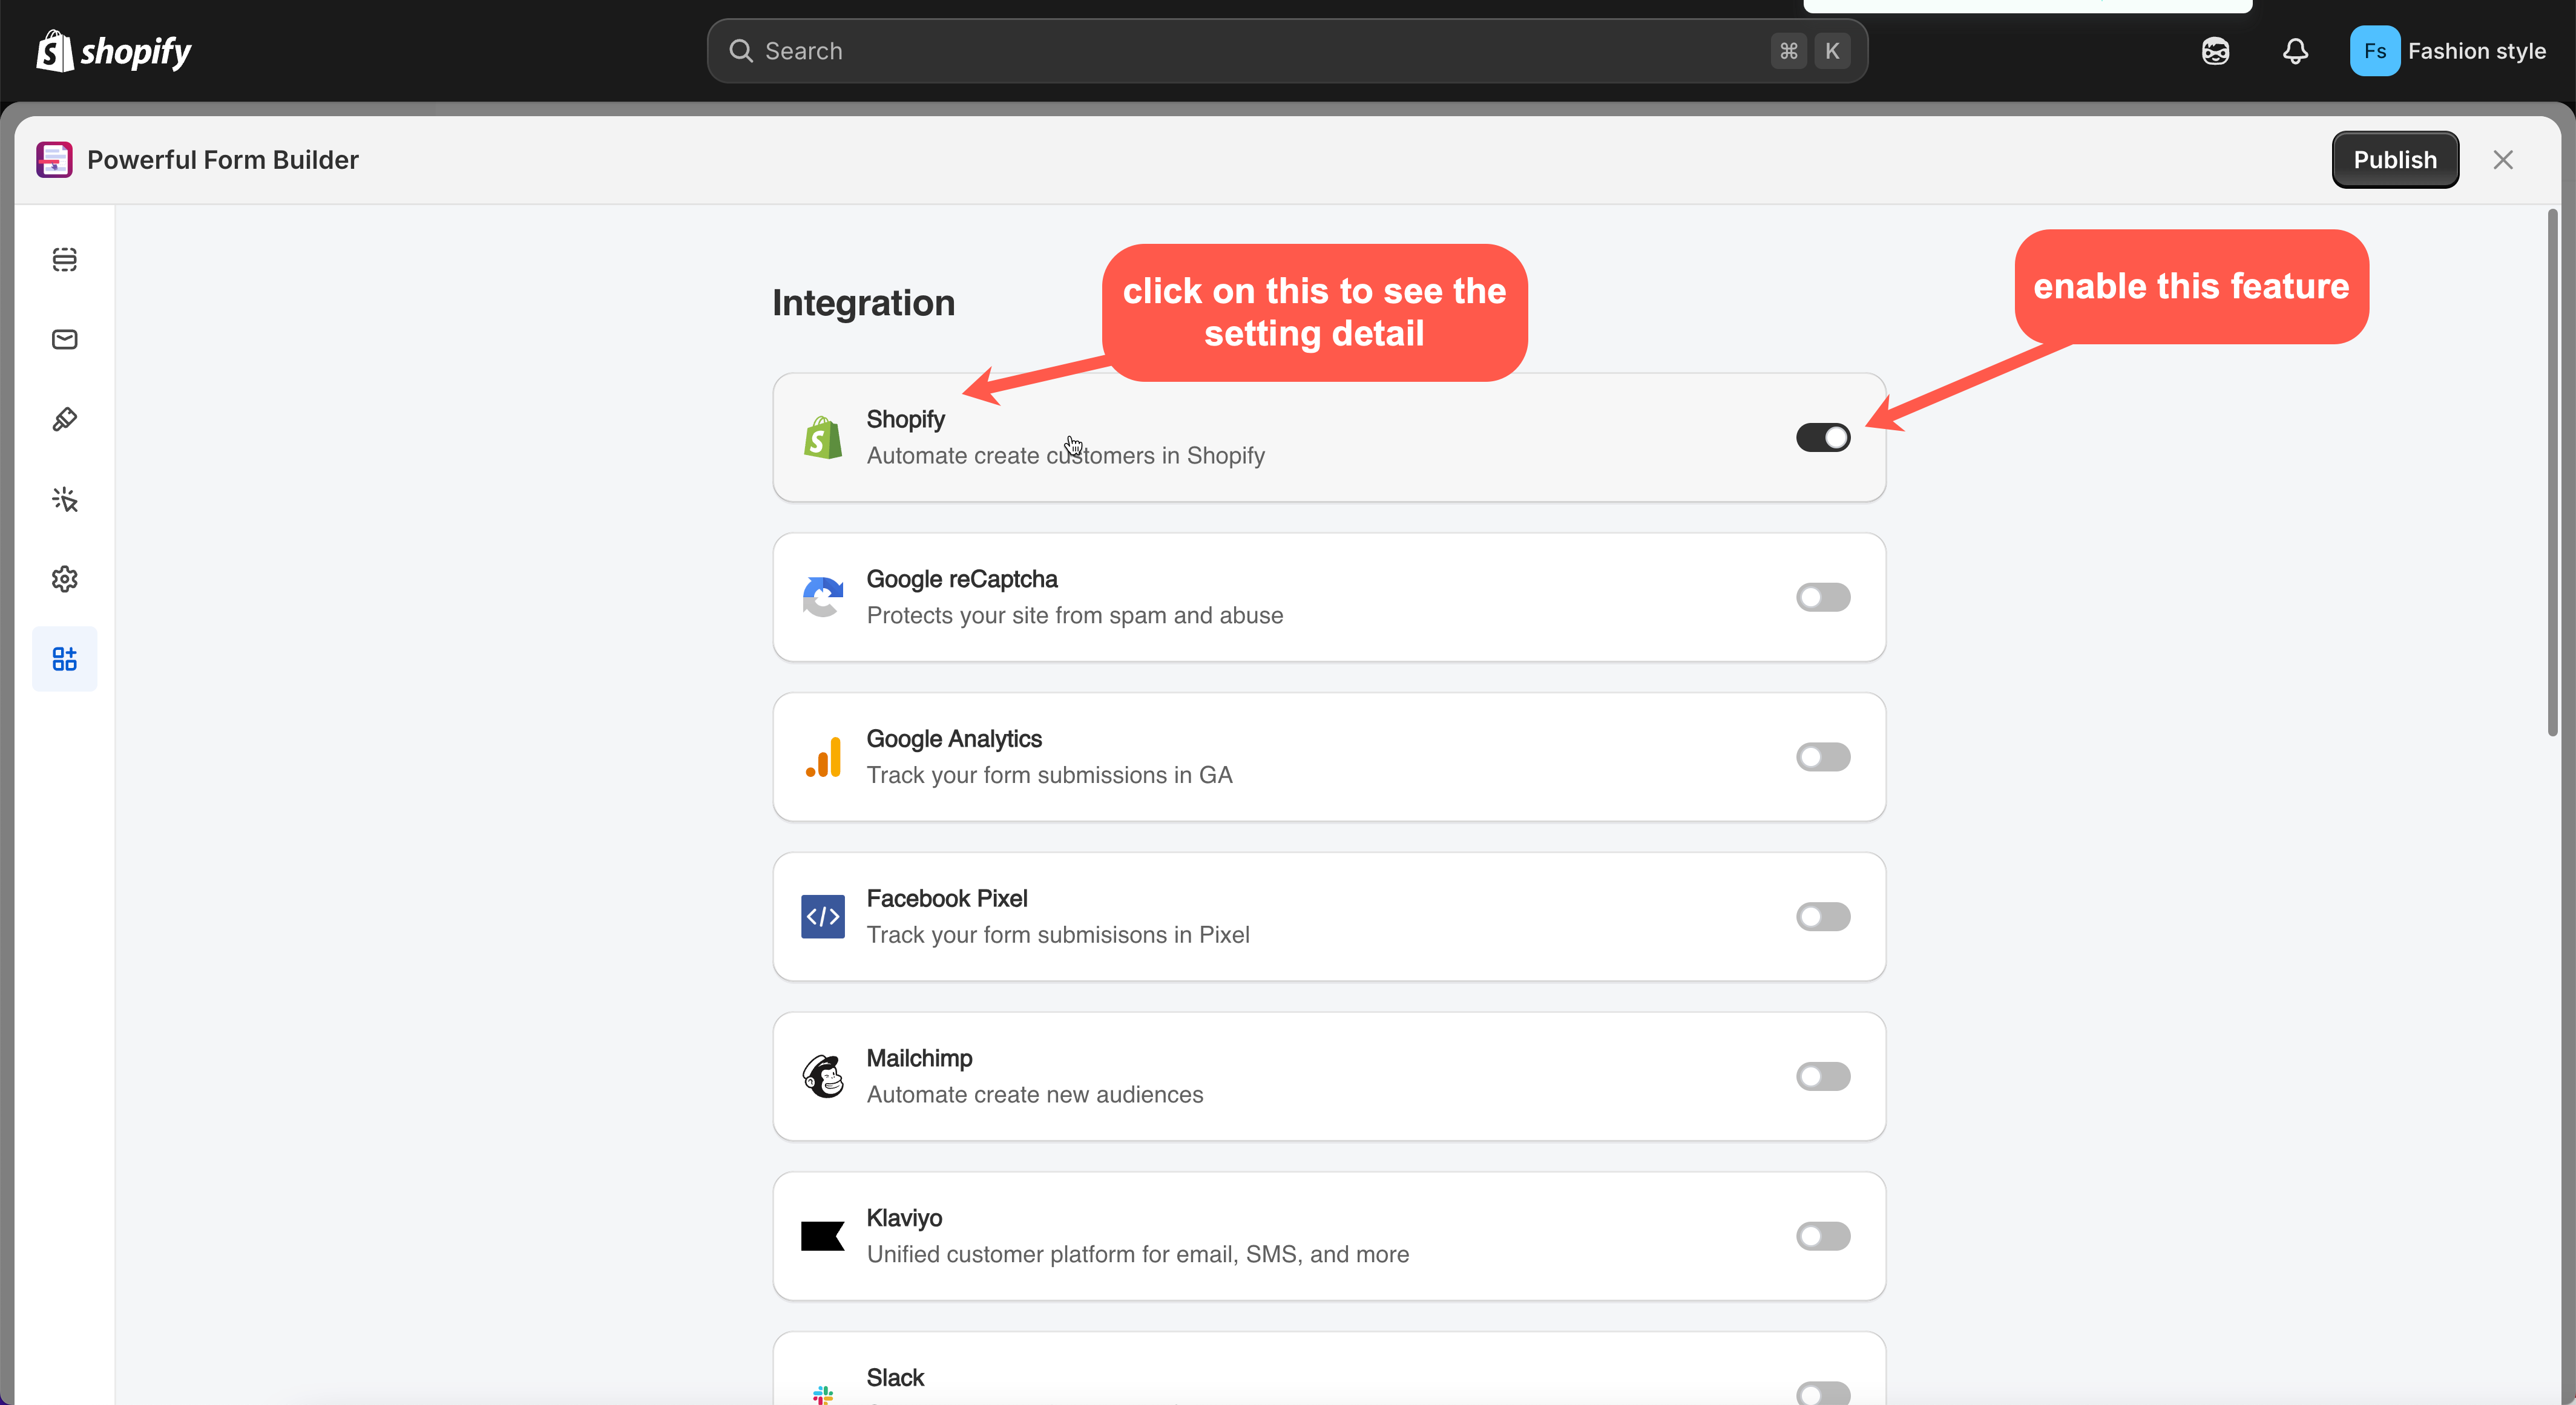Open the form elements sidebar icon
This screenshot has height=1405, width=2576.
coord(65,259)
